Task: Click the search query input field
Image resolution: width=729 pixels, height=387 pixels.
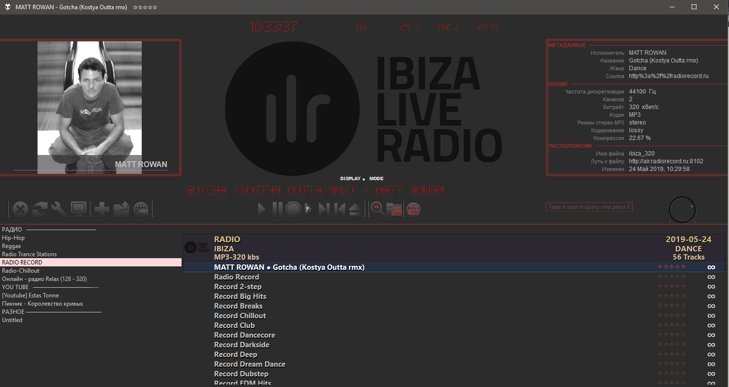Action: [589, 207]
